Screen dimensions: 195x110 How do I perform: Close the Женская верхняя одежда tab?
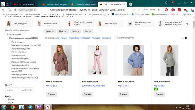pos(124,4)
